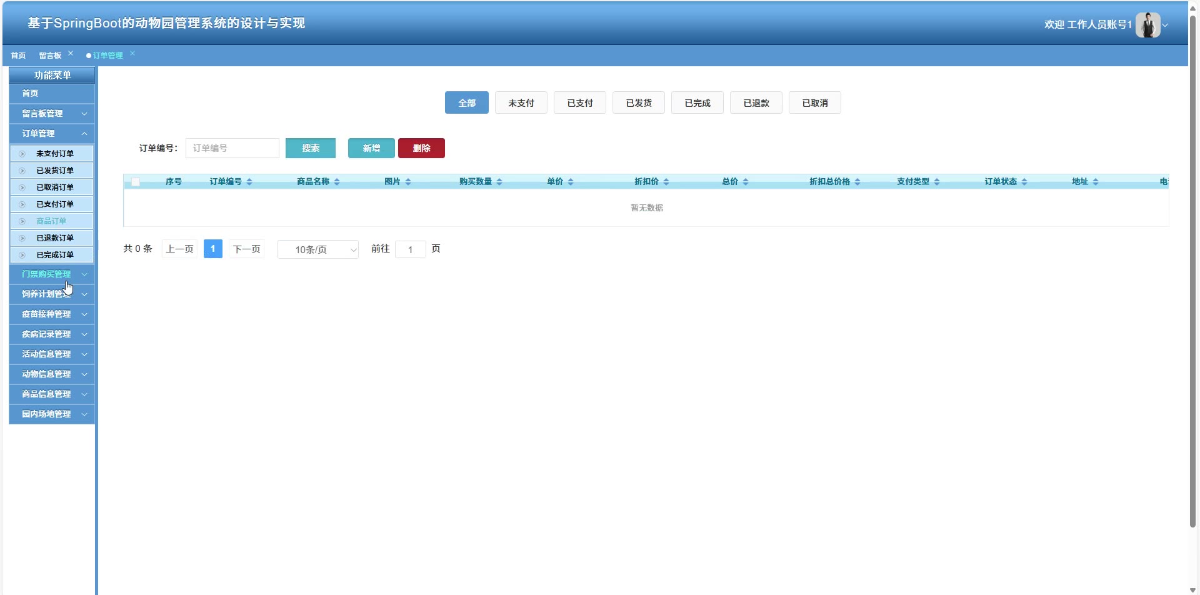Click the 新增 button

click(x=371, y=148)
